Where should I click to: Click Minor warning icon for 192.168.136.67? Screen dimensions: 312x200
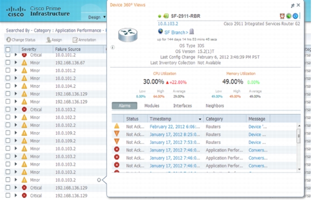point(24,63)
